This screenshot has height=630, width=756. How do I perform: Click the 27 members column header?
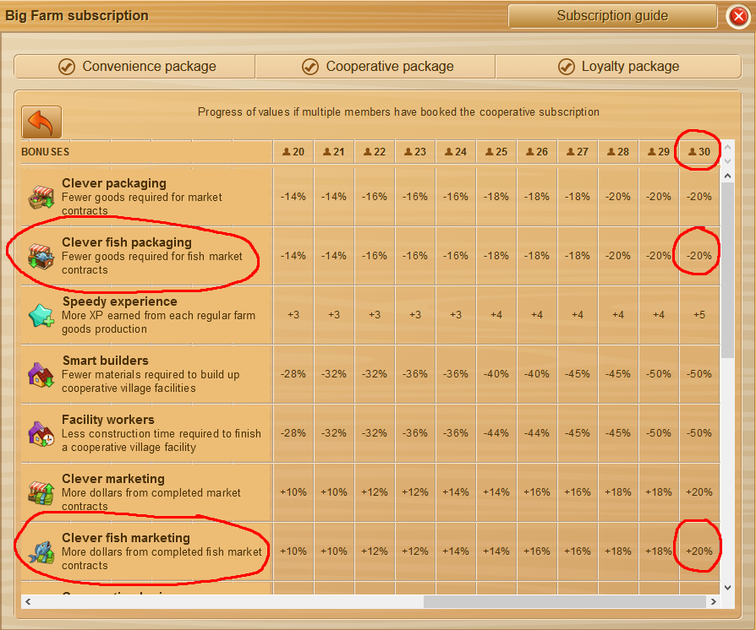pyautogui.click(x=577, y=152)
